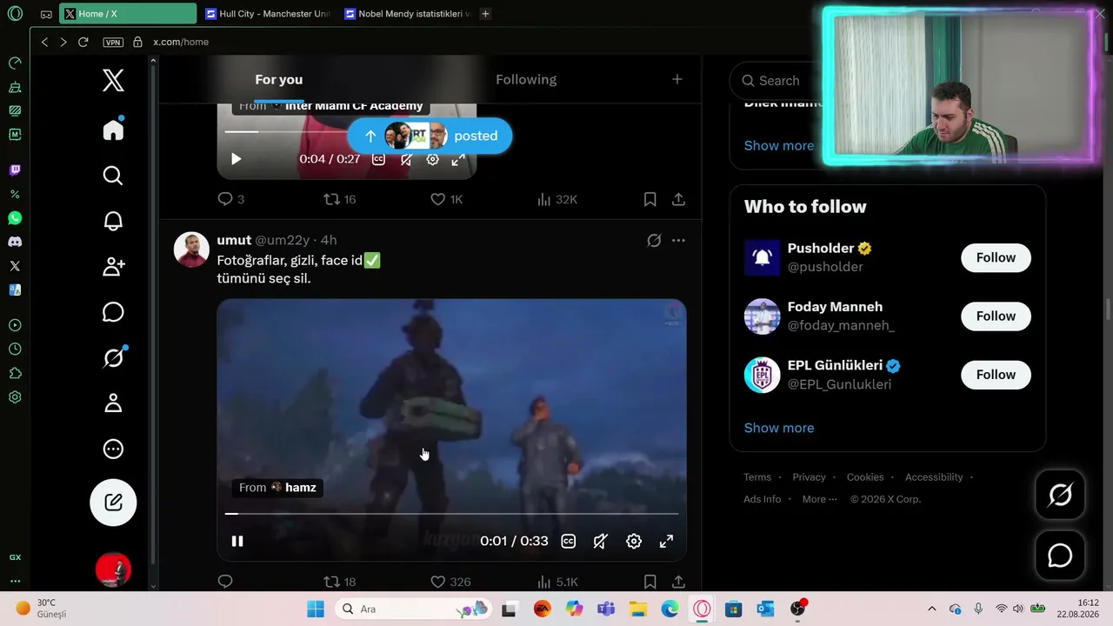1113x626 pixels.
Task: Pause the hamz video
Action: pos(237,541)
